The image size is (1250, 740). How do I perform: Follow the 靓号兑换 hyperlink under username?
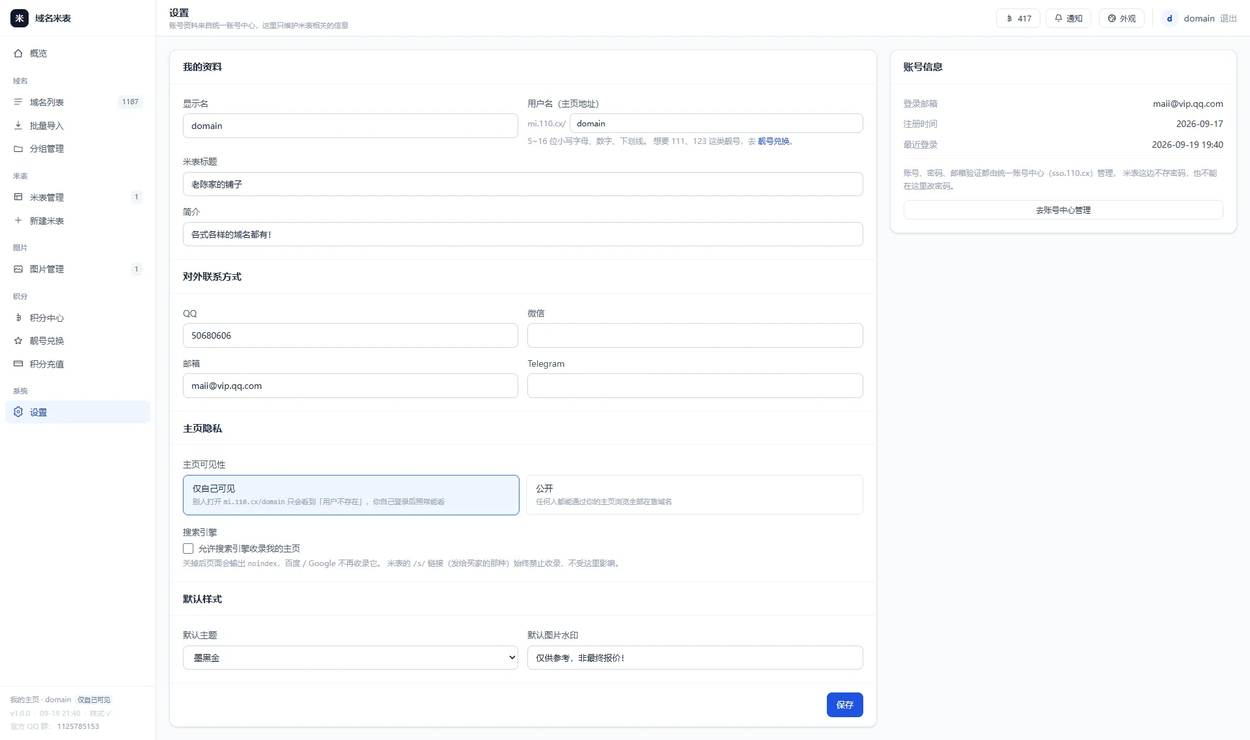pos(773,141)
